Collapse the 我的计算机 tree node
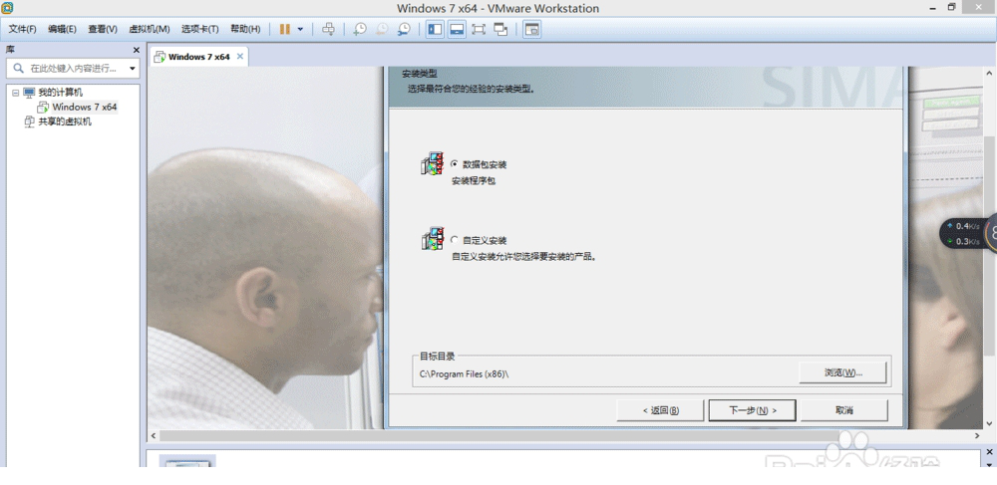Viewport: 997px width, 485px height. pos(15,93)
